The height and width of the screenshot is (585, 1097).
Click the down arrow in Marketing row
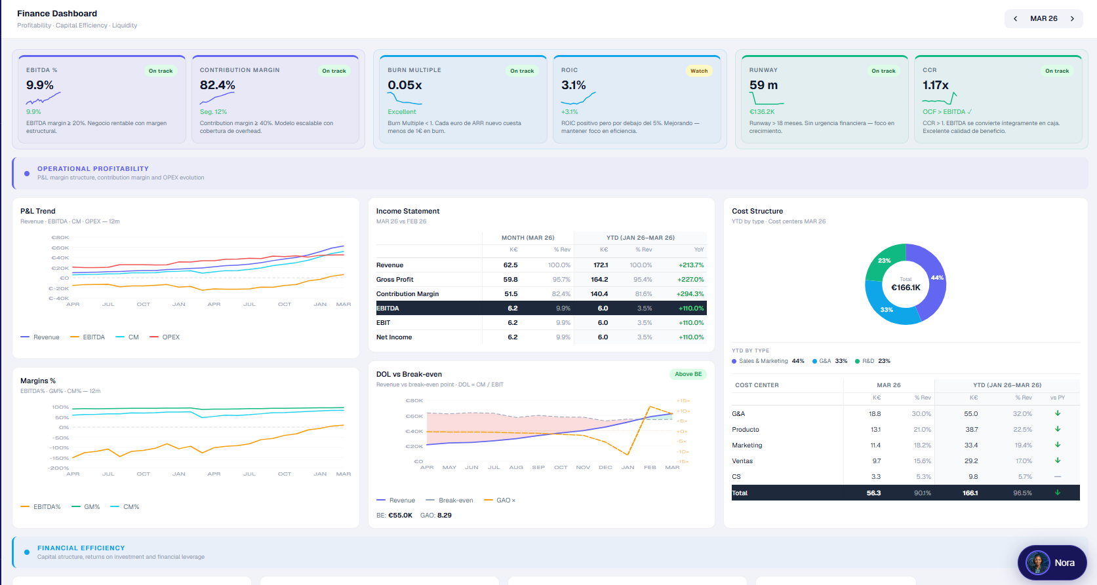click(x=1057, y=445)
